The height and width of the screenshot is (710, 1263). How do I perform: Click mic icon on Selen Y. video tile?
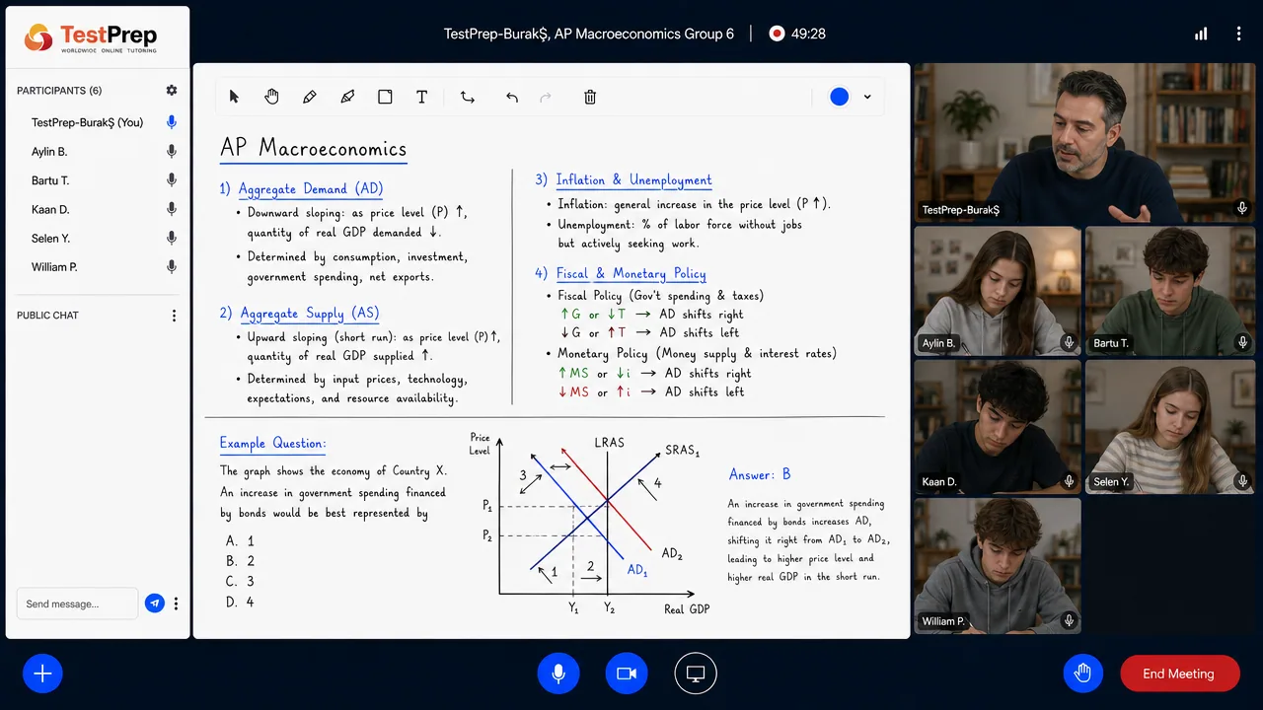pos(1243,481)
